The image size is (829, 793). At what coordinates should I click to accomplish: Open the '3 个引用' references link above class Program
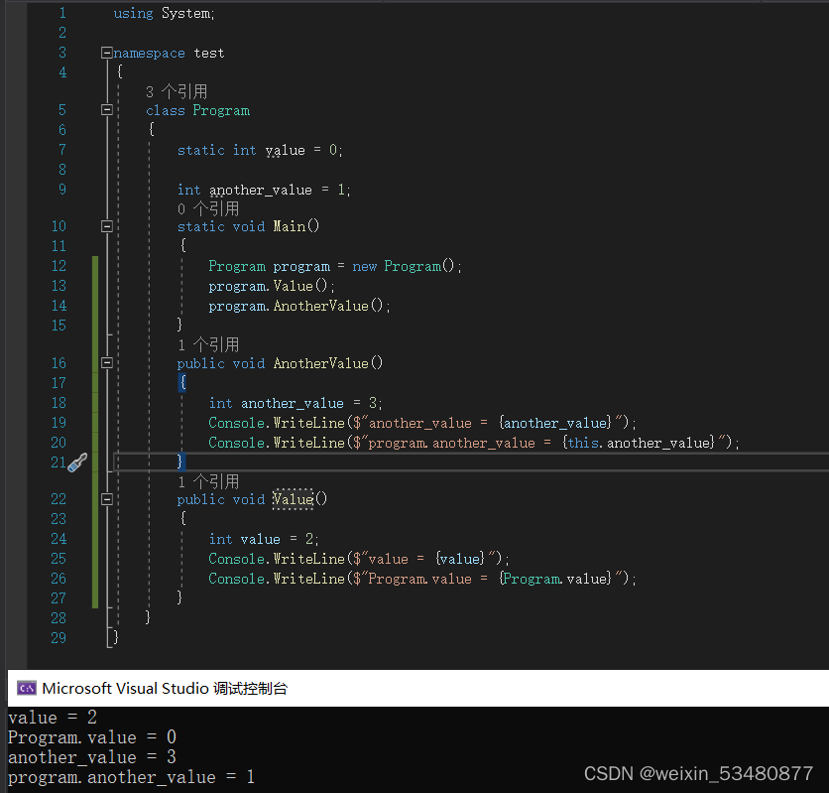coord(177,91)
